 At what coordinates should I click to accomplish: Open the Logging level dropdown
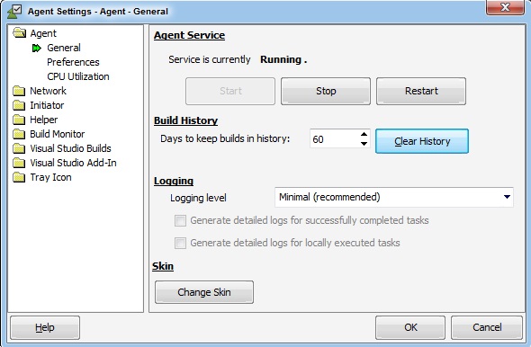[x=394, y=197]
